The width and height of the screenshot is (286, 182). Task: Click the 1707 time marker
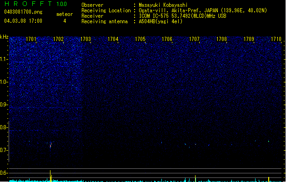194,39
